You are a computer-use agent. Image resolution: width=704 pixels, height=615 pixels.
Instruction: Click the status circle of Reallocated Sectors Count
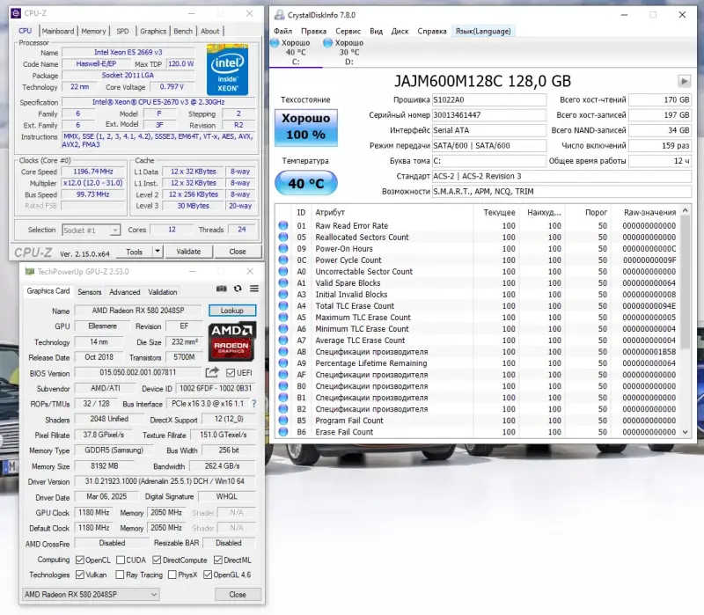283,237
